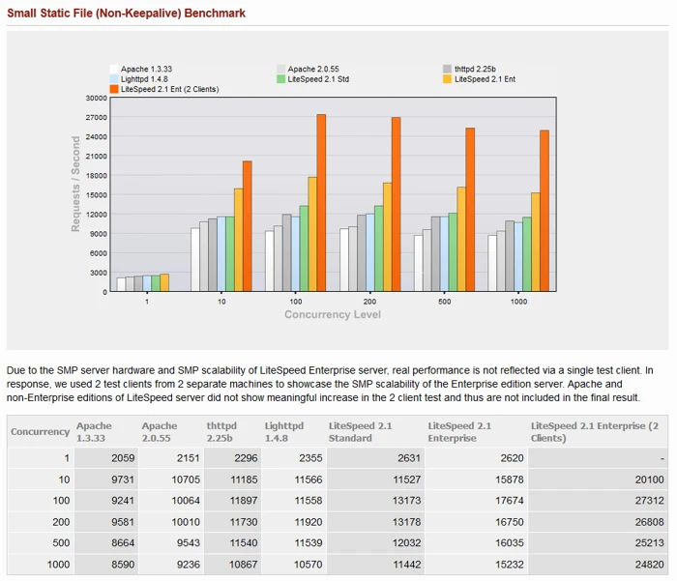Click the tallest orange bar at concurrency 100
677x581 pixels.
pyautogui.click(x=321, y=202)
